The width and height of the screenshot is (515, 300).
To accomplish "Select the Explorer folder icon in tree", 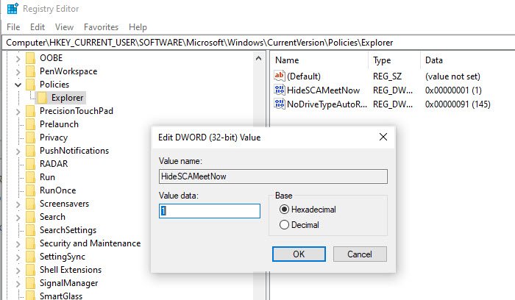I will click(43, 98).
